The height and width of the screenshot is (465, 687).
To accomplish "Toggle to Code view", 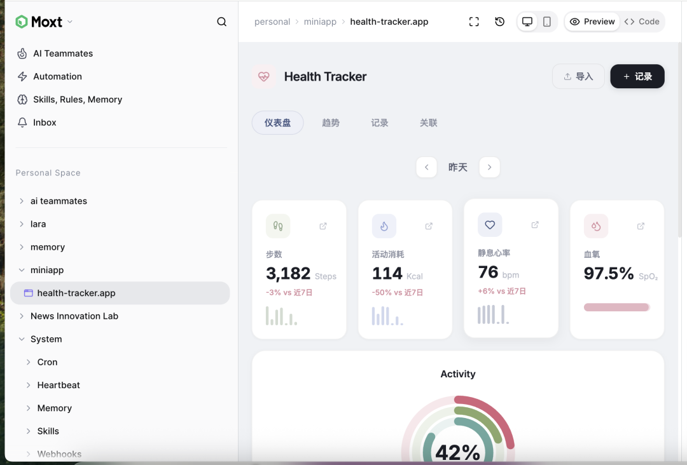I will pyautogui.click(x=642, y=22).
